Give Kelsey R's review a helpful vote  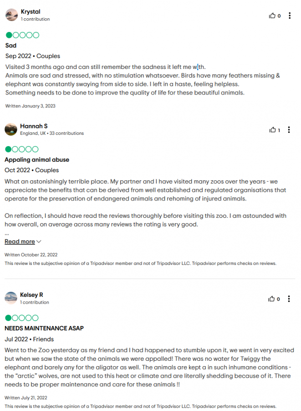click(x=272, y=299)
